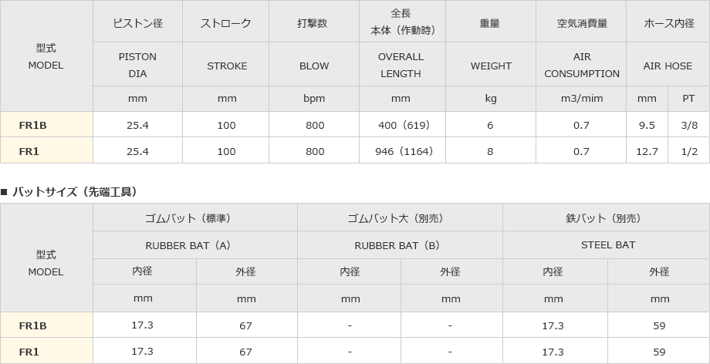Select the m3/mim unit cell
Image resolution: width=710 pixels, height=364 pixels.
coord(582,99)
